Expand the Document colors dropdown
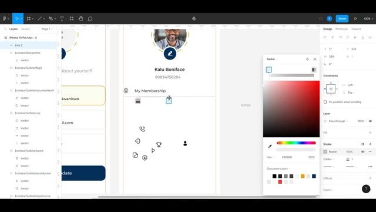Screen dimensions: 376x212 point(278,168)
